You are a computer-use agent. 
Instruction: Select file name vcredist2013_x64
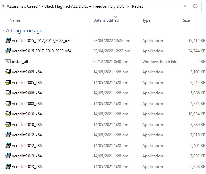(x=27, y=156)
